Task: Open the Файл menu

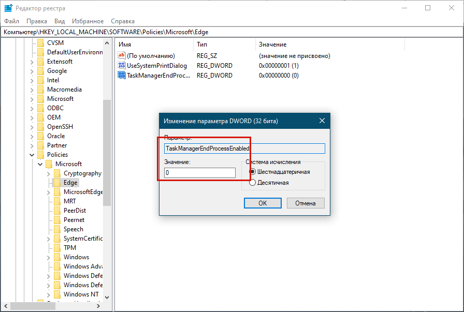Action: pyautogui.click(x=11, y=21)
